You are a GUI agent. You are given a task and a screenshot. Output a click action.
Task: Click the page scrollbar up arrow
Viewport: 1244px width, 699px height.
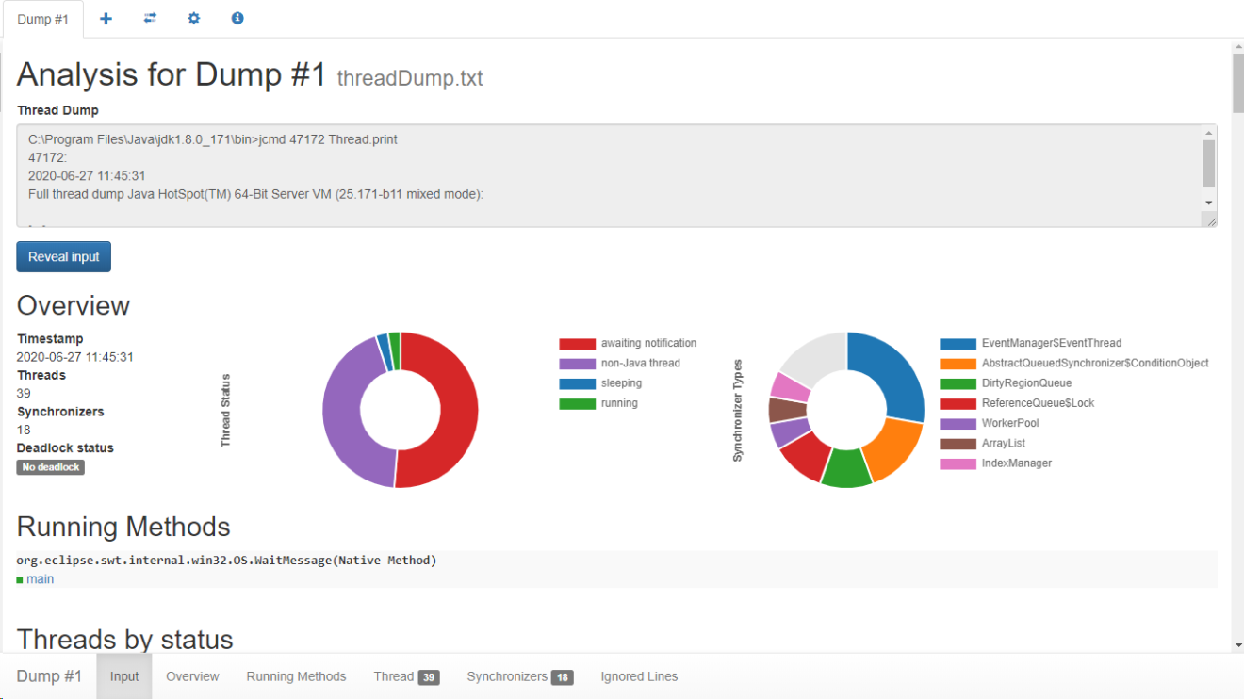(1237, 46)
